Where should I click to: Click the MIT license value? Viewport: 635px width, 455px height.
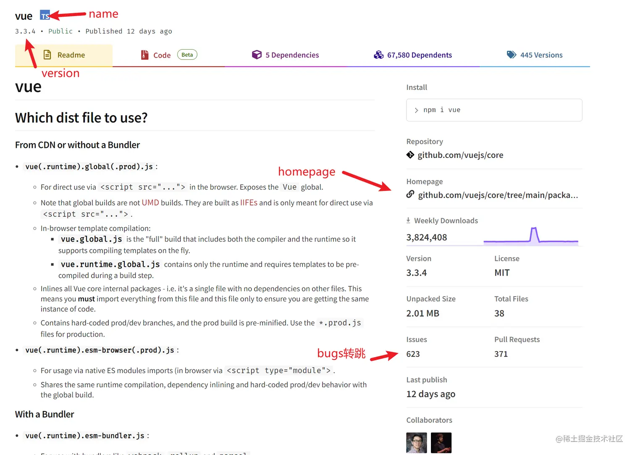click(x=502, y=273)
